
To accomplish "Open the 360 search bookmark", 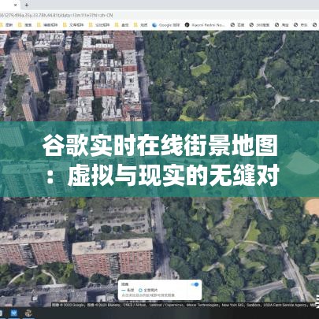I will [x=259, y=25].
